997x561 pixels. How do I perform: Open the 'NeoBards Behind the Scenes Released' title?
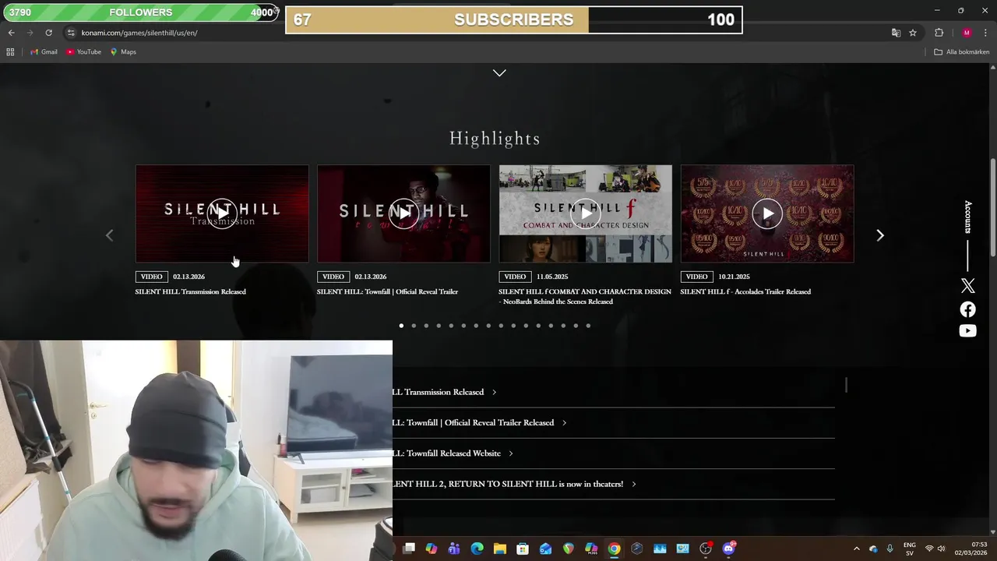585,296
